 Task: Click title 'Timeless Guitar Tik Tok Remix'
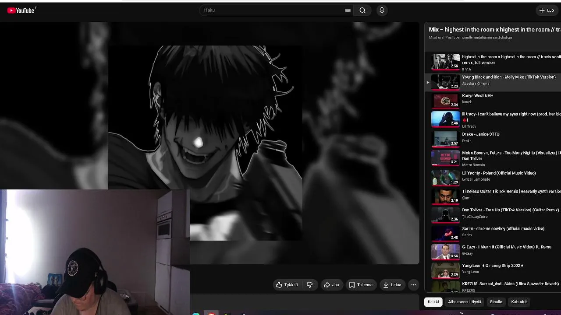click(511, 192)
